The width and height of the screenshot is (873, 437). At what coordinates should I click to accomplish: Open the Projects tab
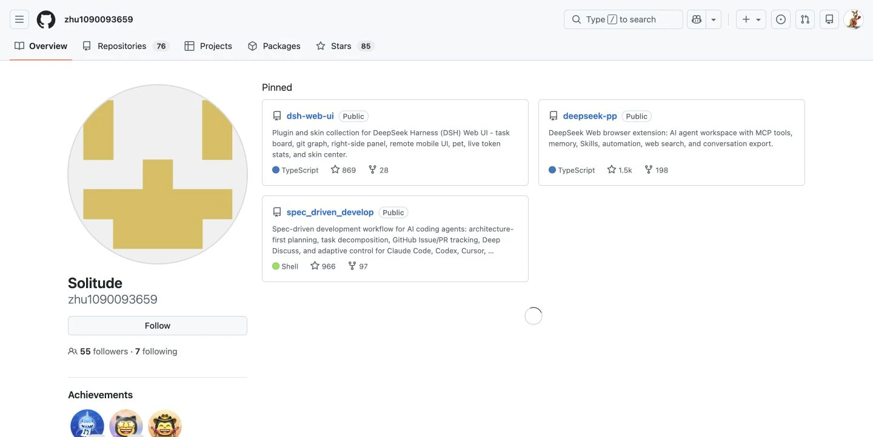[208, 46]
